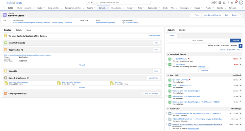Image resolution: width=245 pixels, height=131 pixels.
Task: Click the View Duplicates link
Action: 154,36
